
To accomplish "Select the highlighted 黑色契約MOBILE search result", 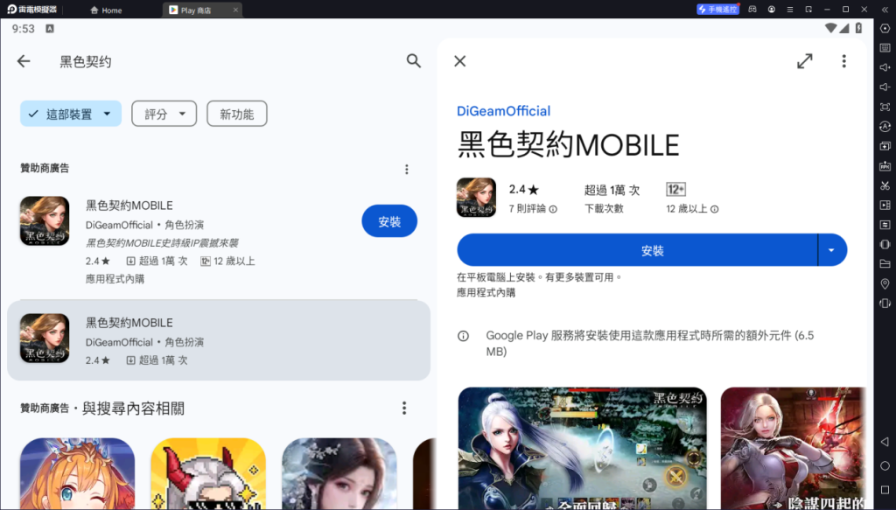I will pos(218,340).
